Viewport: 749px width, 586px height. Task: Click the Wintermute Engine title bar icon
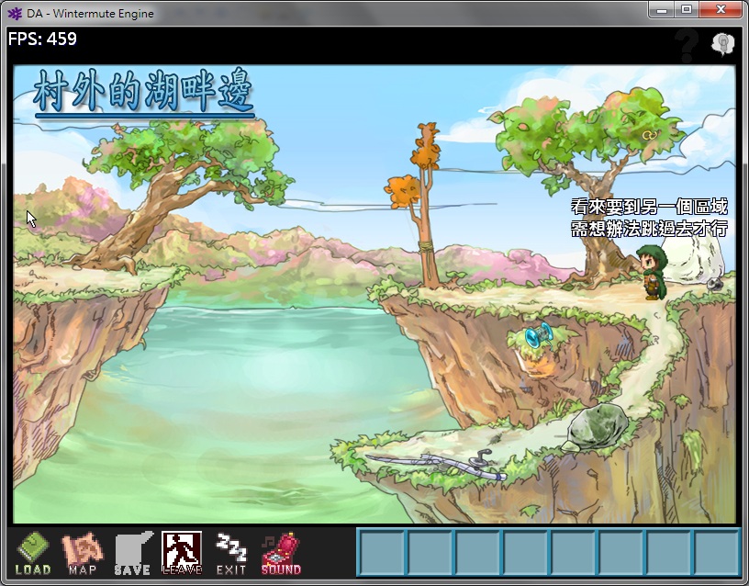[15, 14]
